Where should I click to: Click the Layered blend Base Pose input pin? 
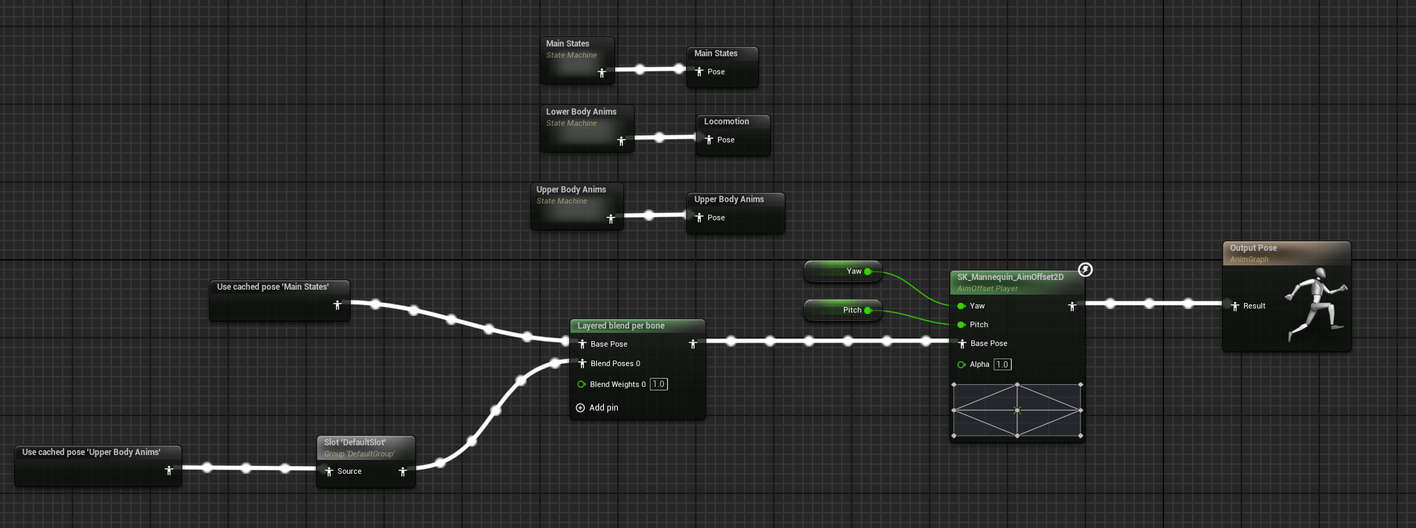click(582, 344)
